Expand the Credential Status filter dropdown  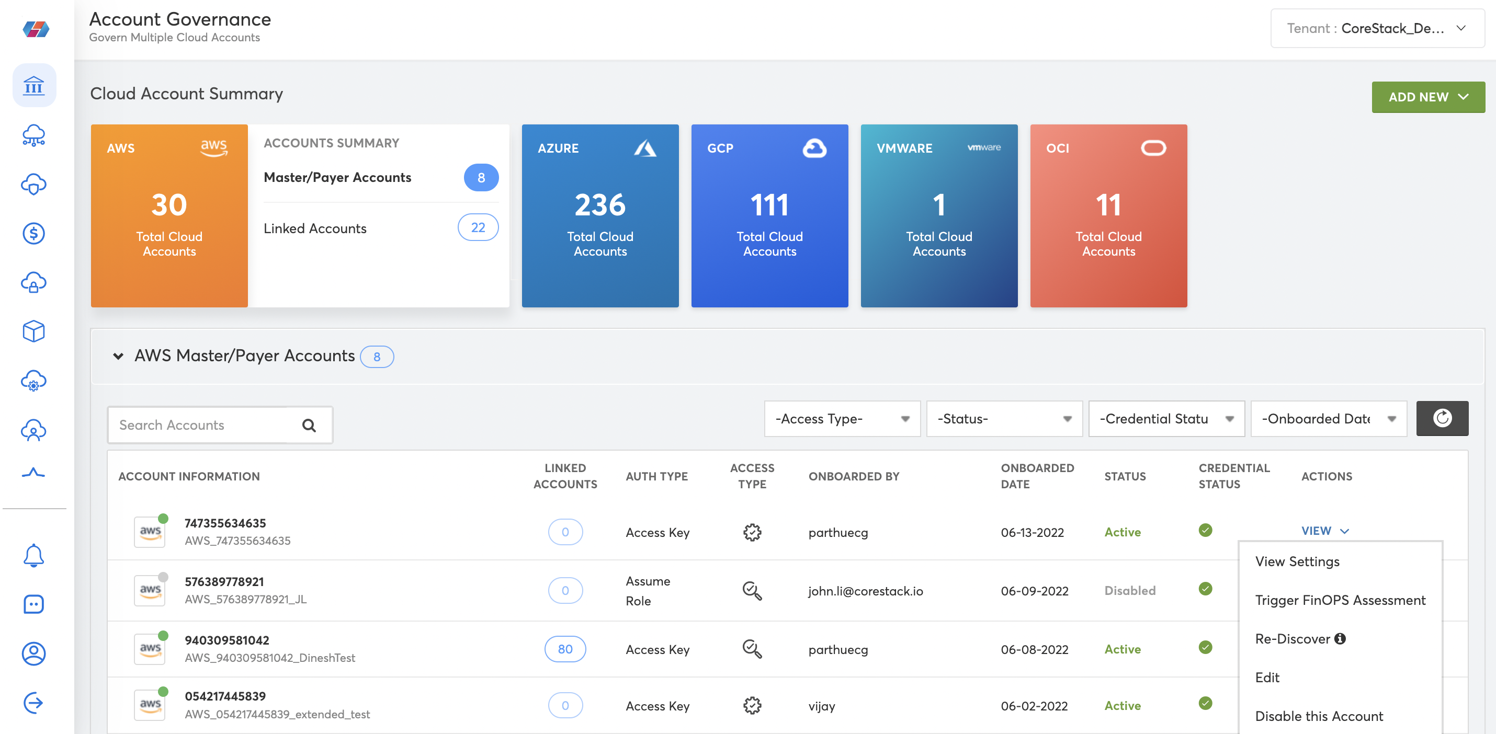[1165, 419]
